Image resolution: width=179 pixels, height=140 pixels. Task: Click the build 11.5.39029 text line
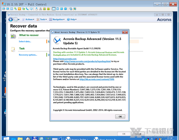click(77, 48)
